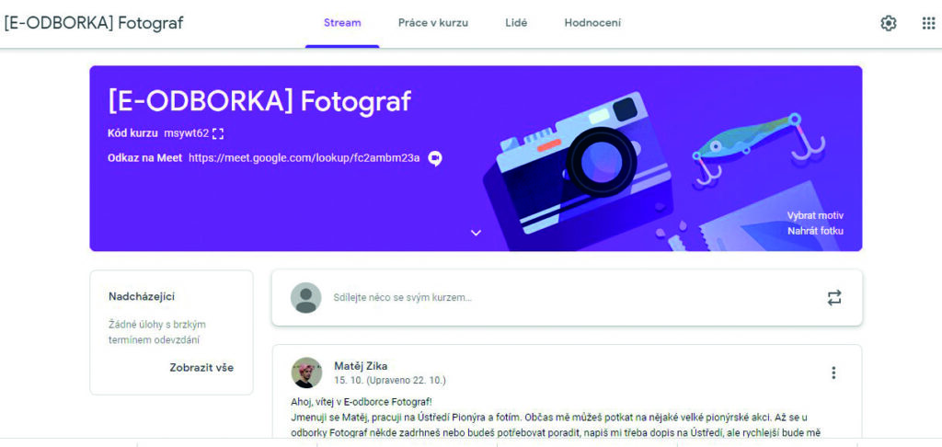Open the class settings gear icon
Image resolution: width=942 pixels, height=447 pixels.
888,23
